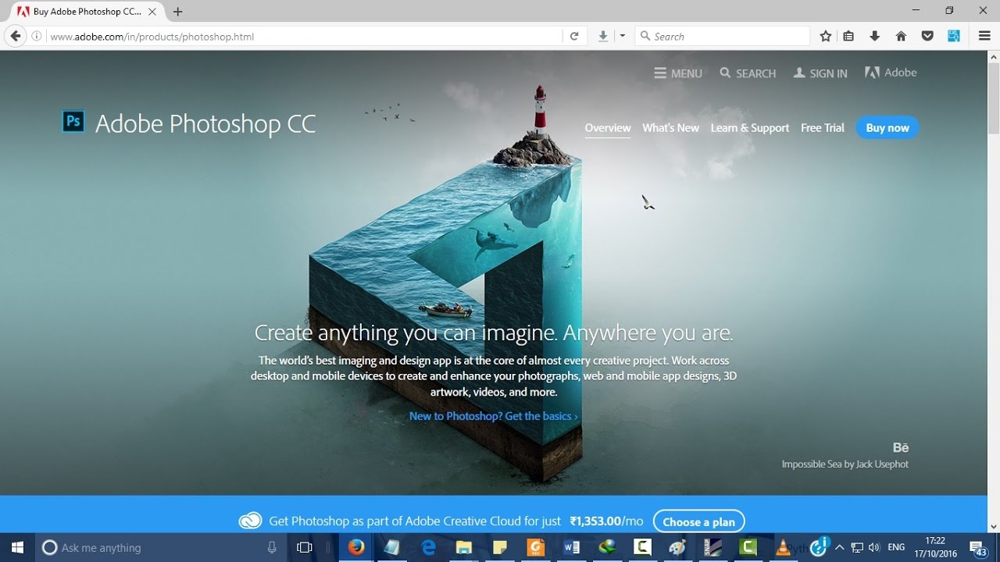Reload the page with the refresh icon
Image resolution: width=1000 pixels, height=562 pixels.
pyautogui.click(x=574, y=36)
